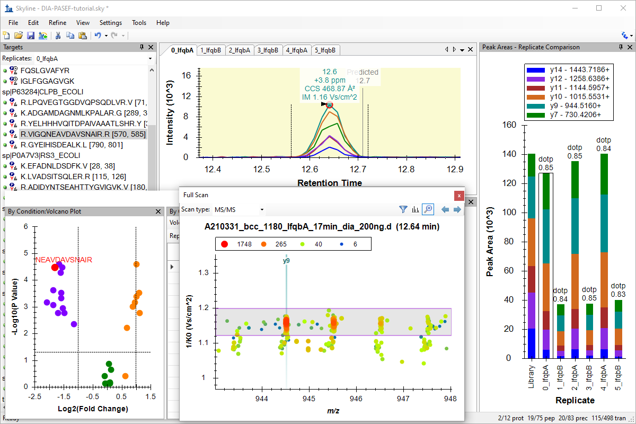The width and height of the screenshot is (636, 424).
Task: Open the Edit menu
Action: (x=33, y=23)
